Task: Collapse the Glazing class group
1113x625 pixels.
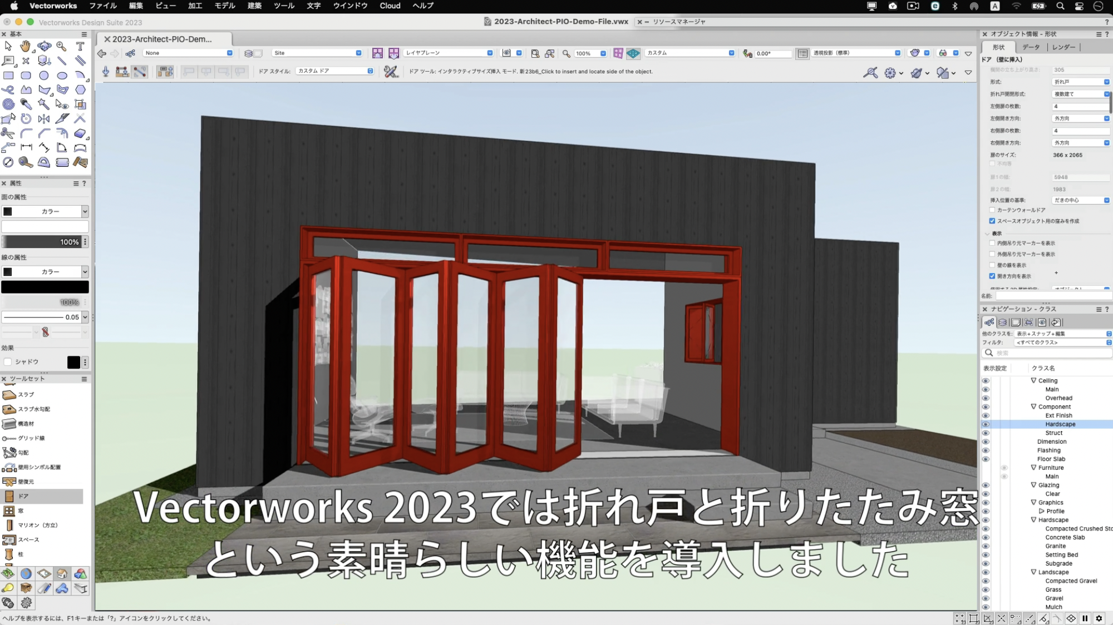Action: (1033, 485)
